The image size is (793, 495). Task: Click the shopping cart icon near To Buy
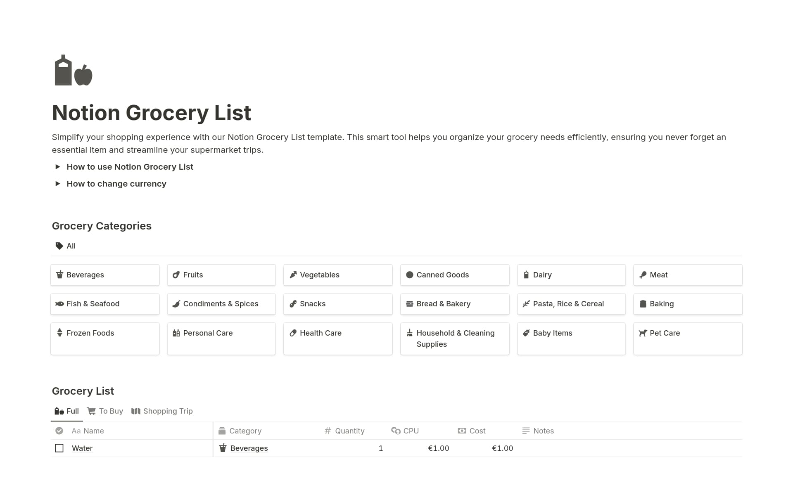click(x=91, y=411)
